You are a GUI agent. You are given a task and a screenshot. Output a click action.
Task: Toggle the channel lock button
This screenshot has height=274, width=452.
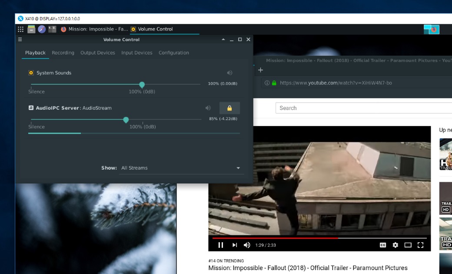229,108
